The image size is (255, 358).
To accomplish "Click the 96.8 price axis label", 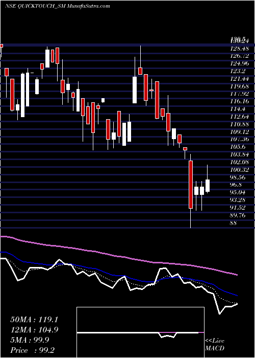I will pos(236,185).
